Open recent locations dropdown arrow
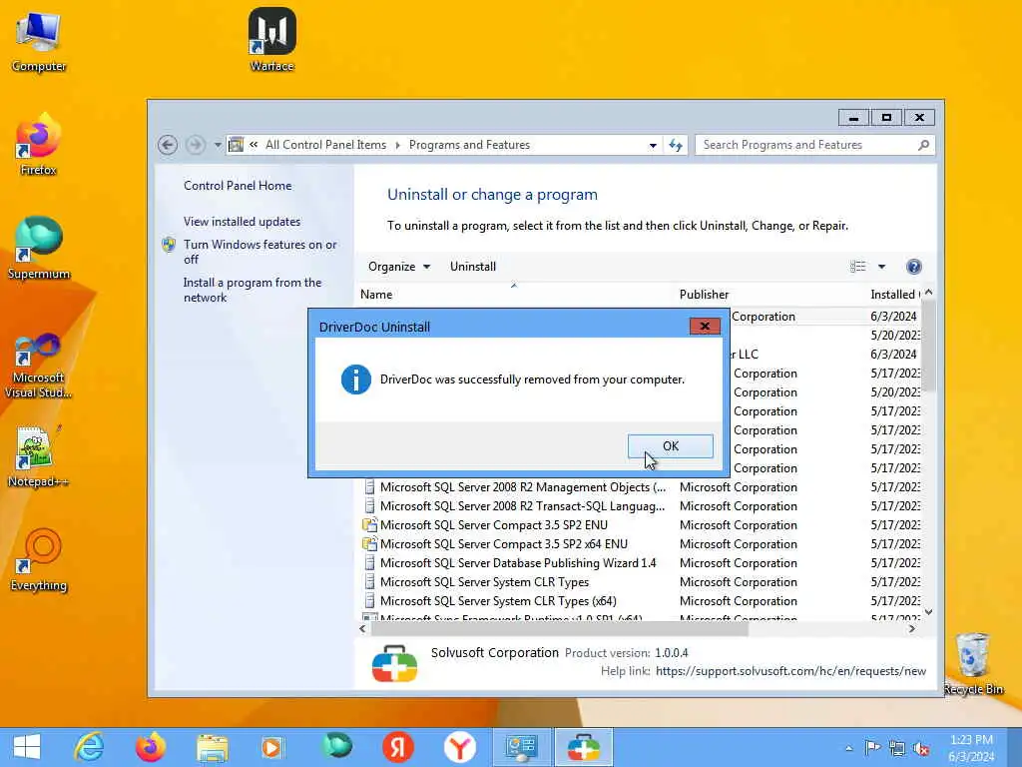The height and width of the screenshot is (767, 1022). pyautogui.click(x=217, y=145)
